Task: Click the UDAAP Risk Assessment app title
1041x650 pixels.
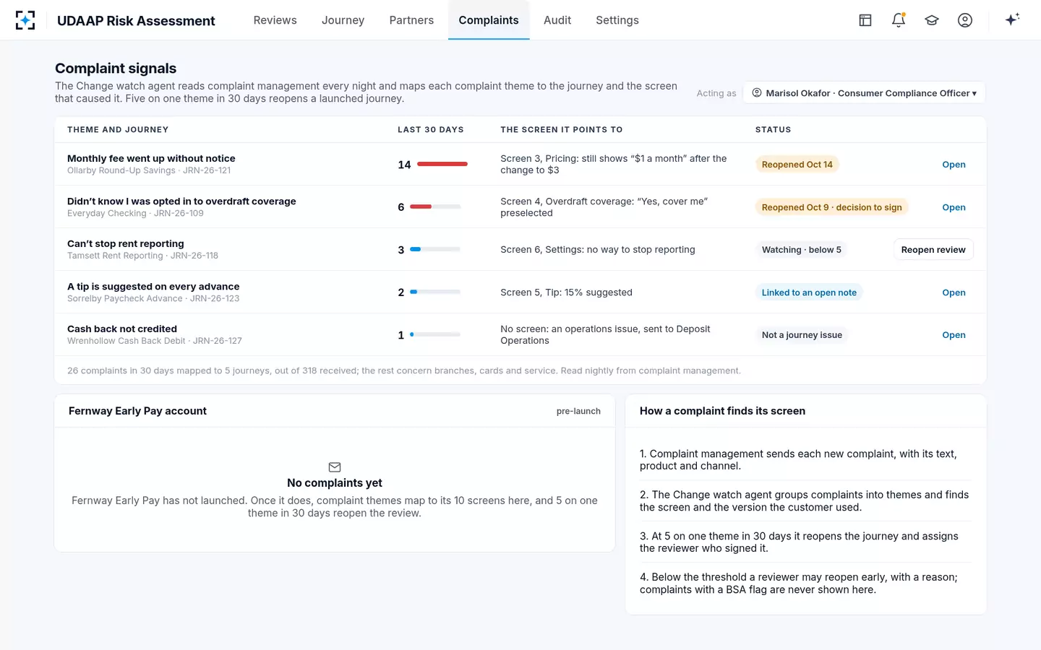Action: pos(136,20)
